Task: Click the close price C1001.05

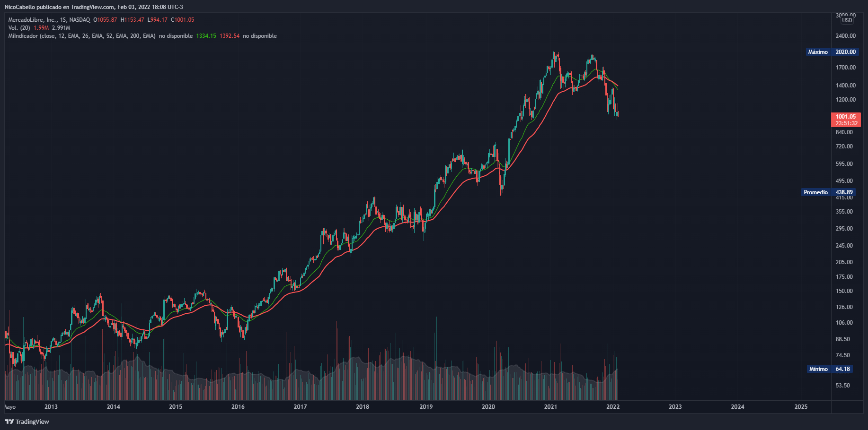Action: 182,20
